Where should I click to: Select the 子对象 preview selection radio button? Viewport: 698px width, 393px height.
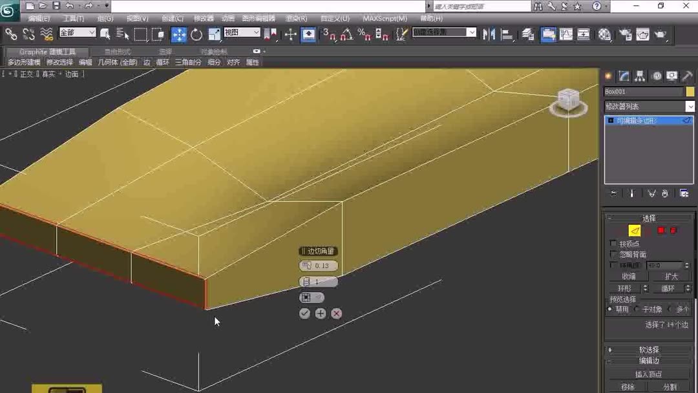click(637, 308)
